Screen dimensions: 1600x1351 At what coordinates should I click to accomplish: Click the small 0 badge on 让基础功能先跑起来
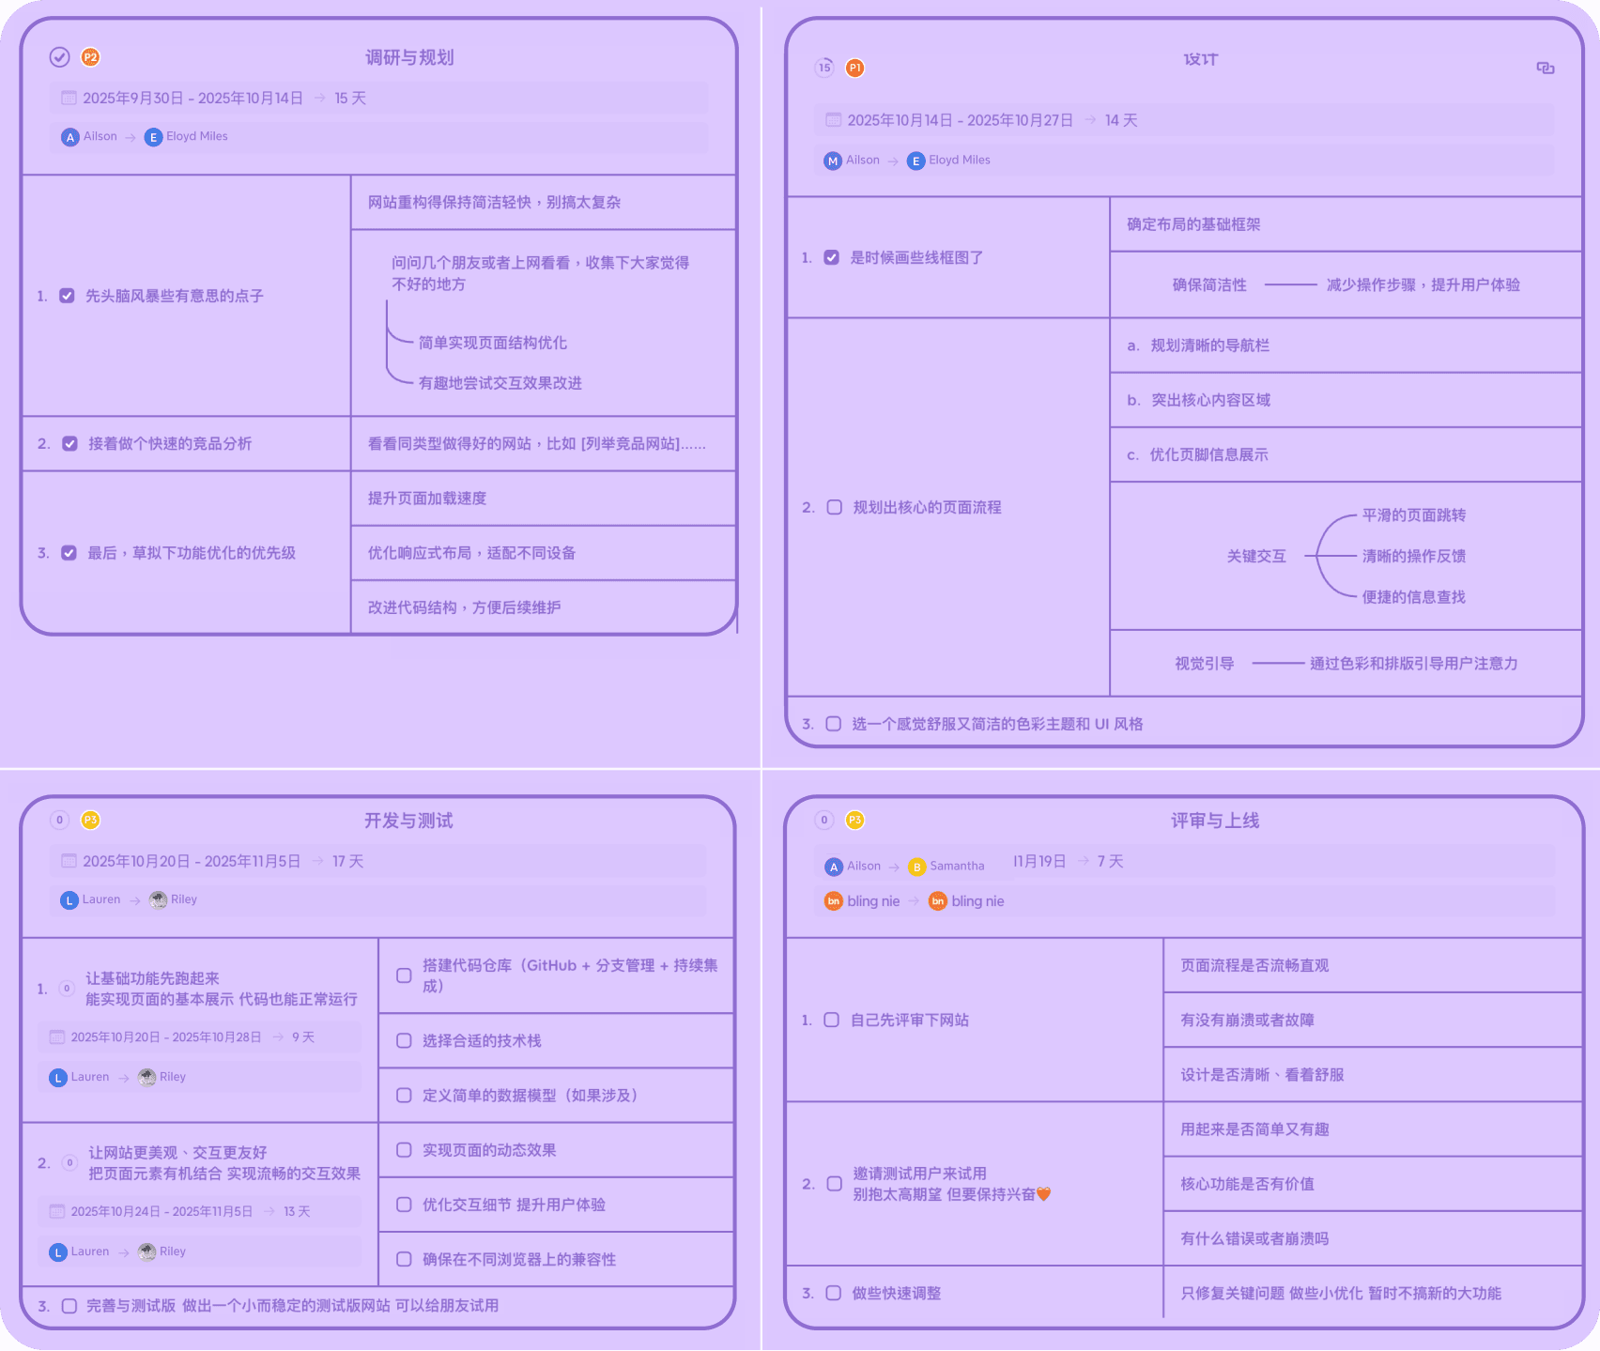coord(66,988)
